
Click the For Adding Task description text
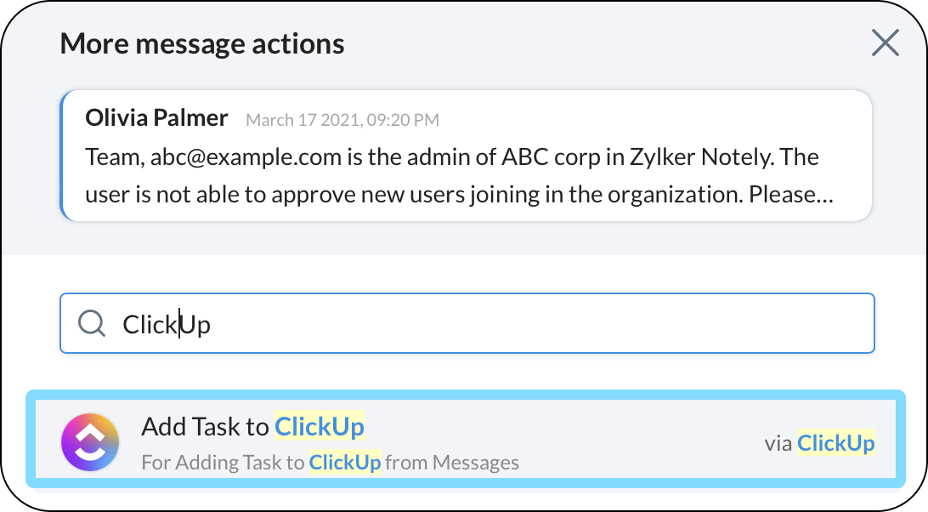coord(221,463)
